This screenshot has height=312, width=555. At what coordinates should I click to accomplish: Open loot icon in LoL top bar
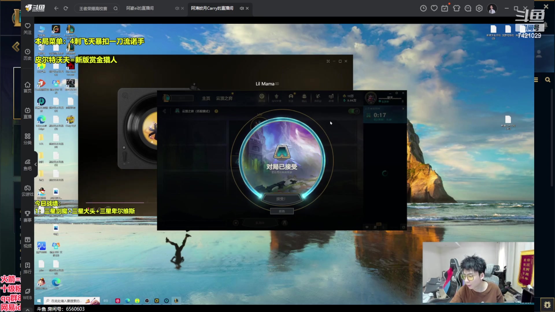click(318, 98)
